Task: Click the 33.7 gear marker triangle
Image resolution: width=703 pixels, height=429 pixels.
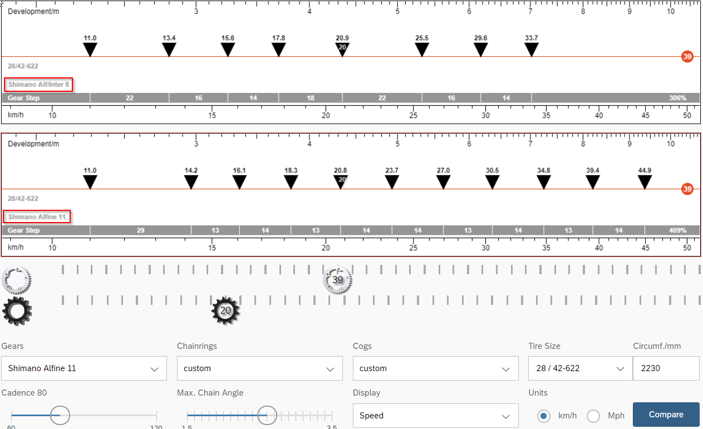Action: coord(532,50)
